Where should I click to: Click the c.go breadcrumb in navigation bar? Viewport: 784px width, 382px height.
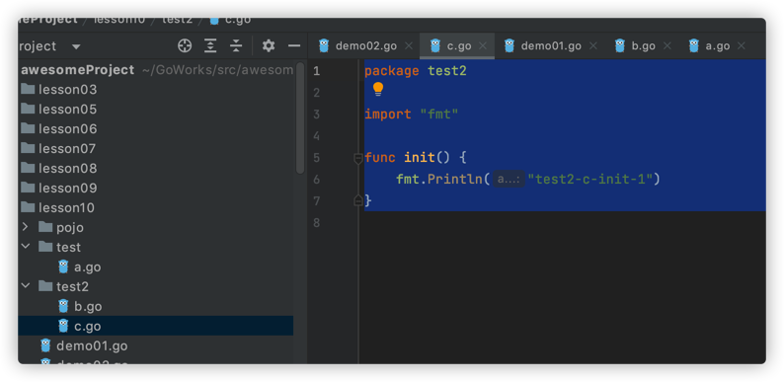[230, 20]
